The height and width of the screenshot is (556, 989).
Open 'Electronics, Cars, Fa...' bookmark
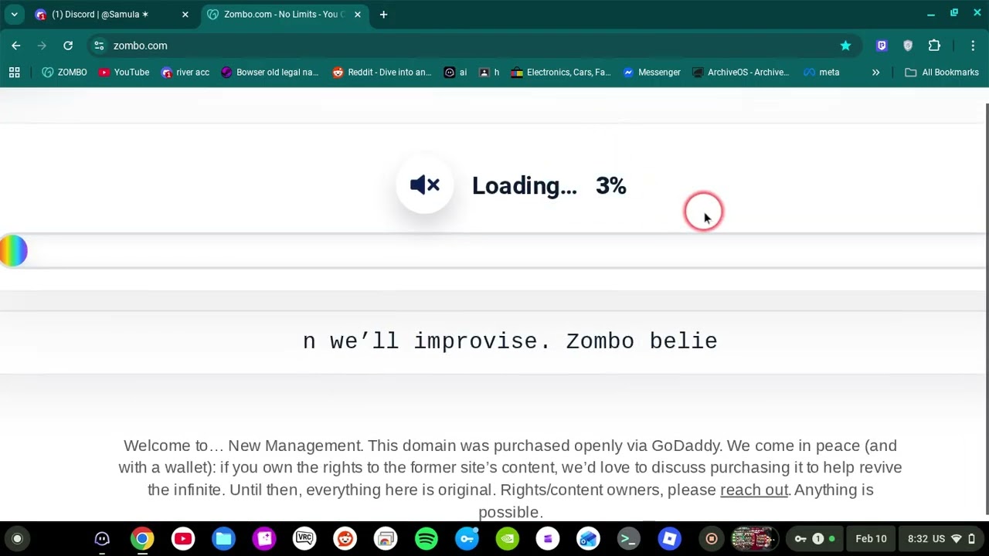click(561, 72)
